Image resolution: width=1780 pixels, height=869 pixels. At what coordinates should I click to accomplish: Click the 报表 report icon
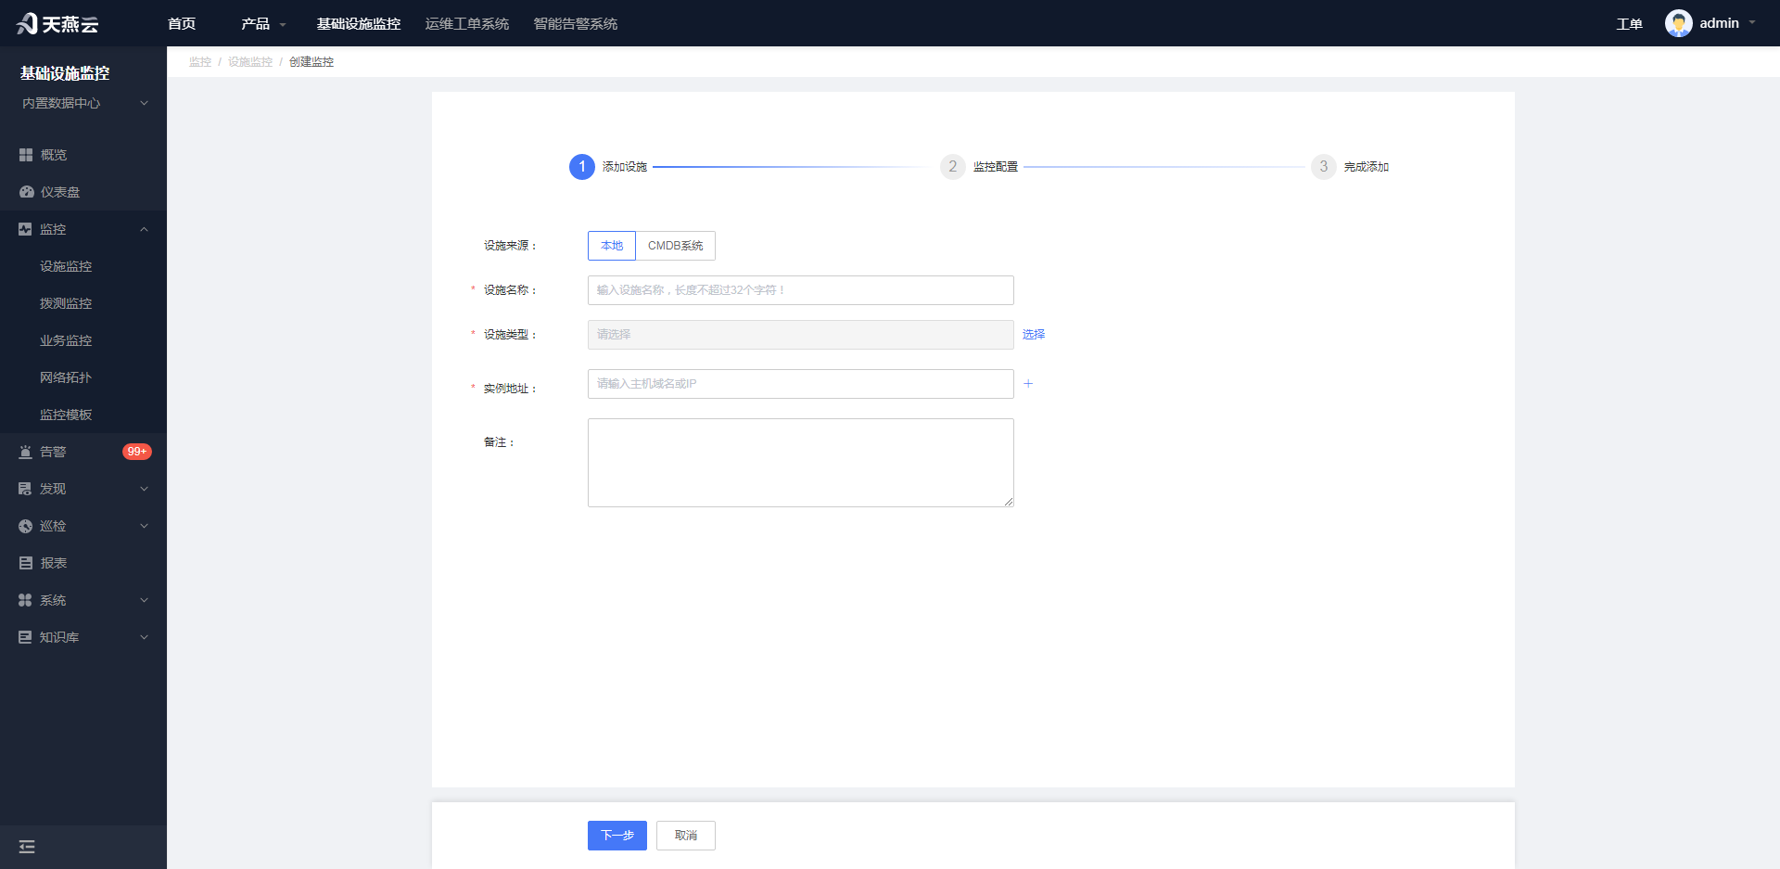[26, 563]
